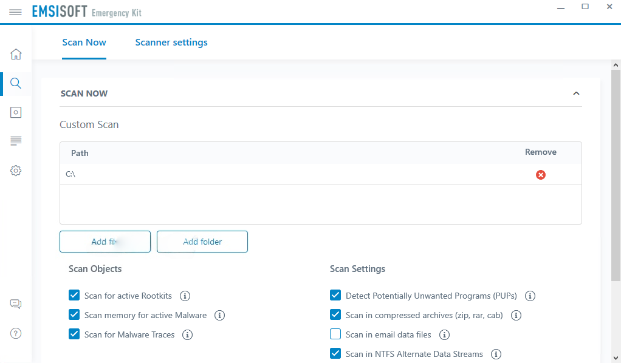The width and height of the screenshot is (621, 363).
Task: Show info for Detect Potentially Unwanted Programs
Action: 530,296
